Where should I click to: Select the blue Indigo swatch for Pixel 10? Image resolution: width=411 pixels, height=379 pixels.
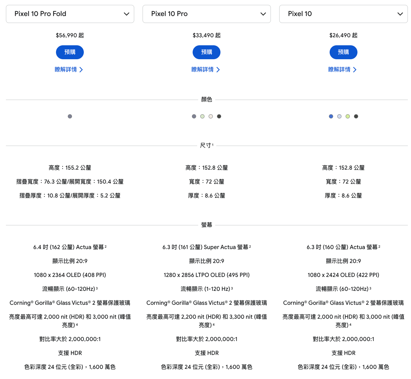click(331, 116)
